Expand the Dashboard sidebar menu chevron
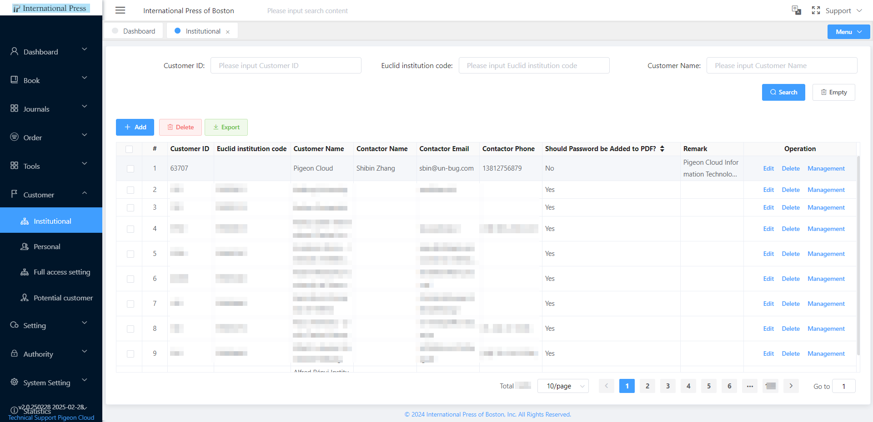Viewport: 873px width, 422px height. (x=85, y=49)
